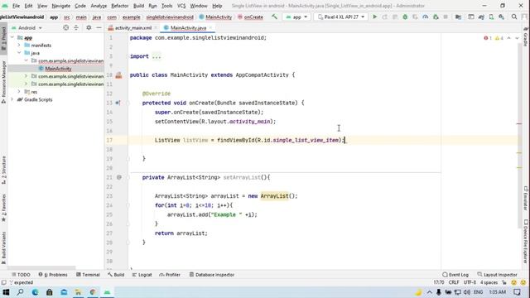The image size is (530, 298).
Task: Click Collapse All in the Project panel
Action: (x=76, y=27)
